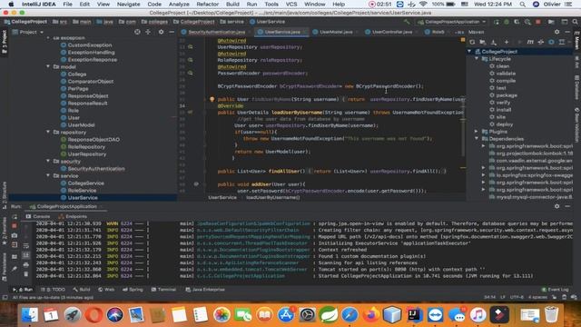Collapse the security folder
This screenshot has width=581, height=327.
pyautogui.click(x=48, y=162)
